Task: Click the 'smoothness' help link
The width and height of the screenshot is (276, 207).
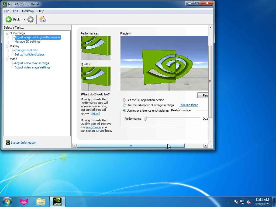Action: click(94, 127)
